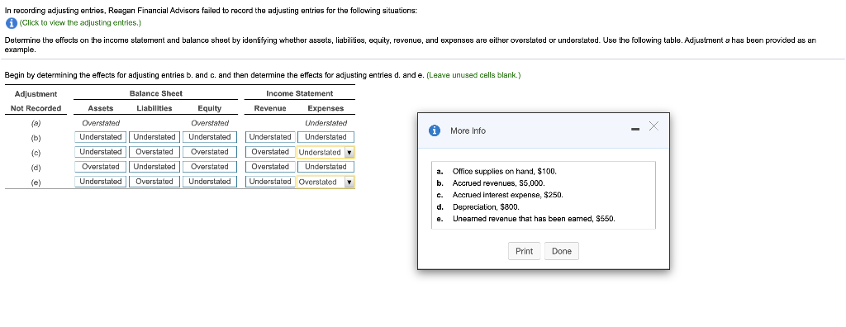The image size is (846, 327).
Task: Click the '(Leave unused cells blank.)' note
Action: click(473, 75)
